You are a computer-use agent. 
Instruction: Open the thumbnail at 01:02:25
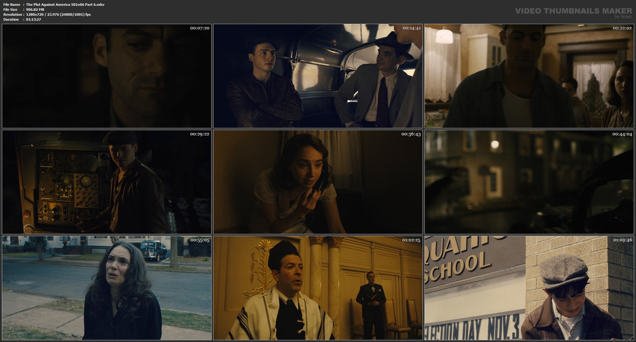(318, 288)
